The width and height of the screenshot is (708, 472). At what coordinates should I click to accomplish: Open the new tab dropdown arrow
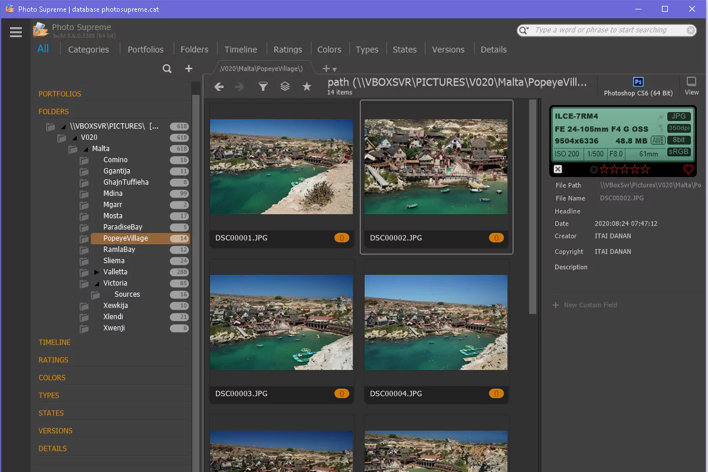[x=335, y=70]
